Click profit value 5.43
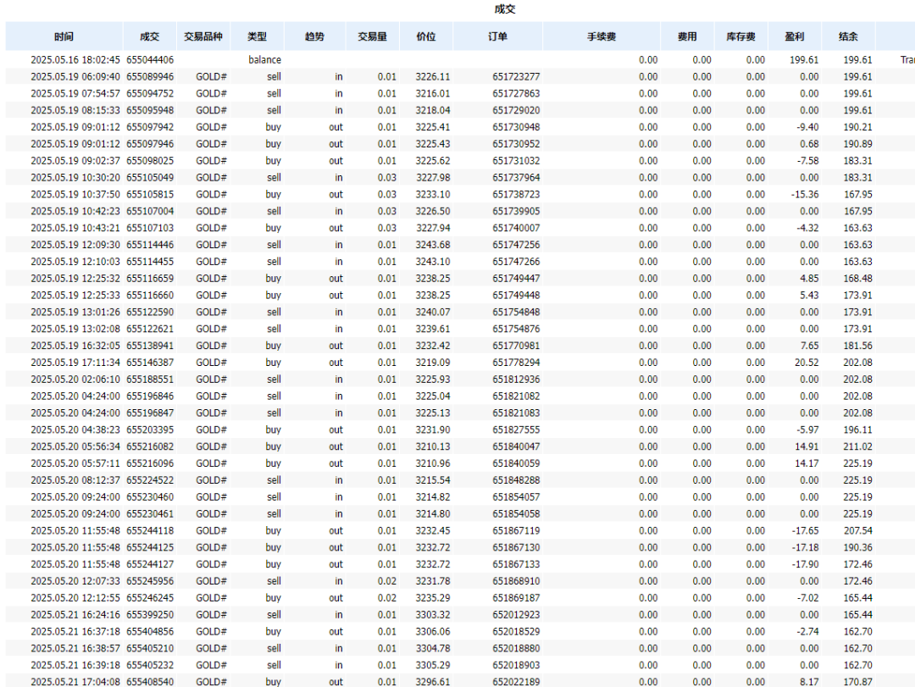 (809, 296)
